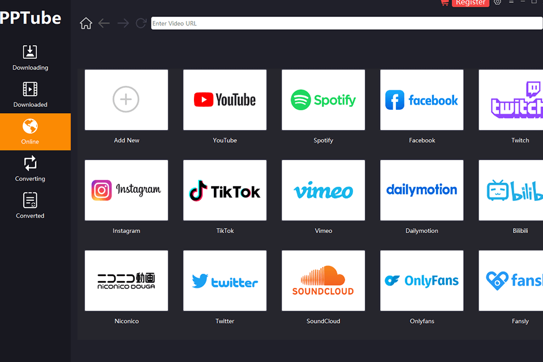Click the "Niconico" caption under its tile
The width and height of the screenshot is (543, 362).
pos(126,321)
